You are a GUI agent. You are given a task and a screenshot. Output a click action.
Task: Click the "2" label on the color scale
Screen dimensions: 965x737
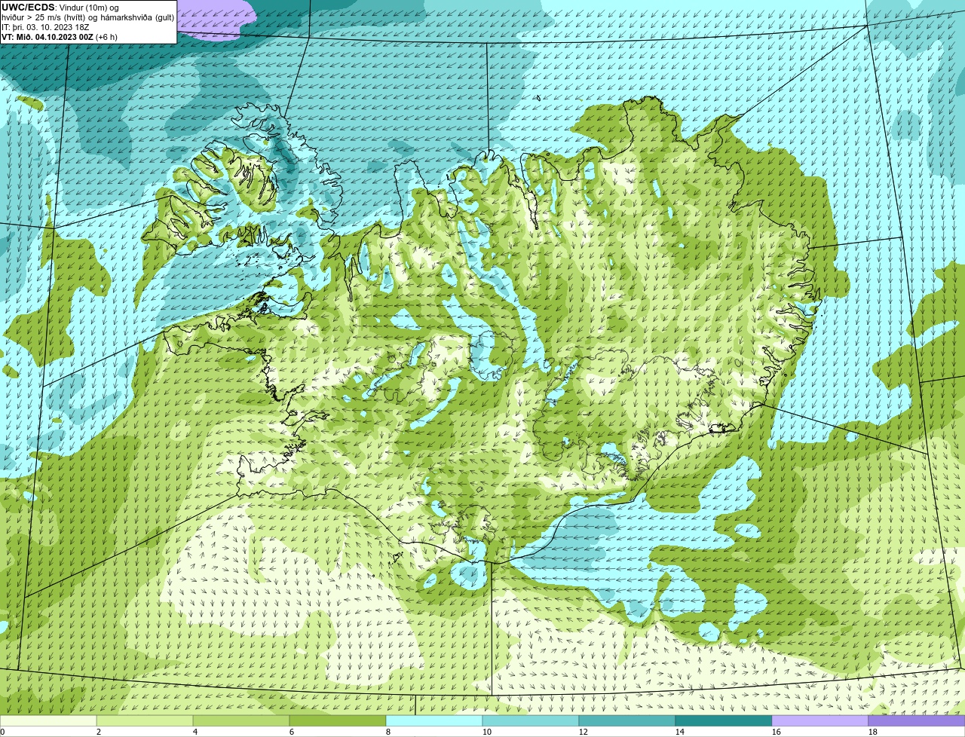99,732
